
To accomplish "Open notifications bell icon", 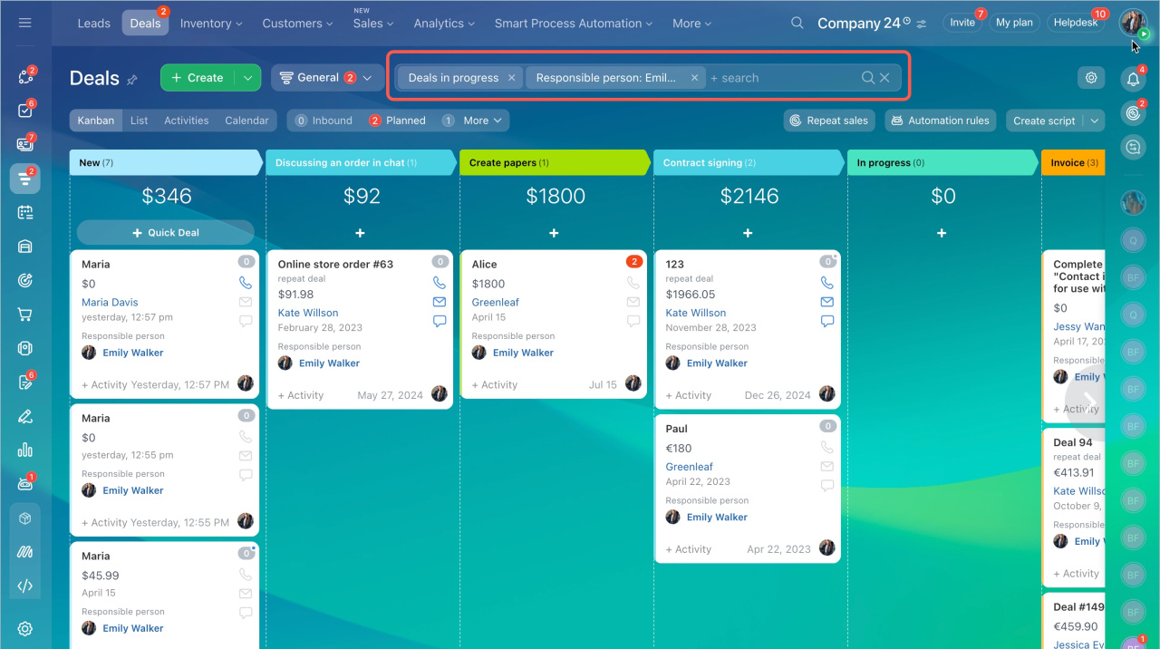I will coord(1133,79).
